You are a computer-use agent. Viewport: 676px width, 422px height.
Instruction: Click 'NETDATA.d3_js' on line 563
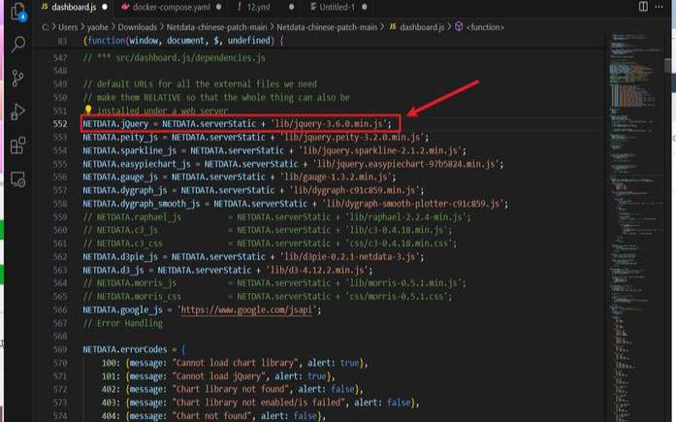[113, 271]
